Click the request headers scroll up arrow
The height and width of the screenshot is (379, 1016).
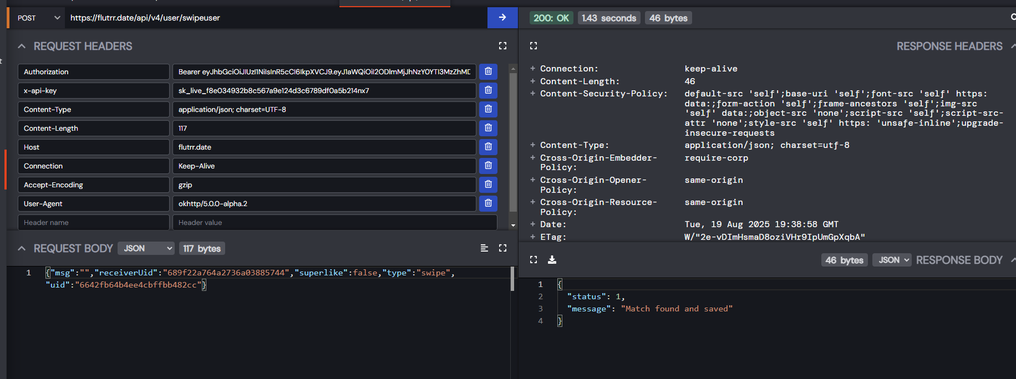[513, 68]
